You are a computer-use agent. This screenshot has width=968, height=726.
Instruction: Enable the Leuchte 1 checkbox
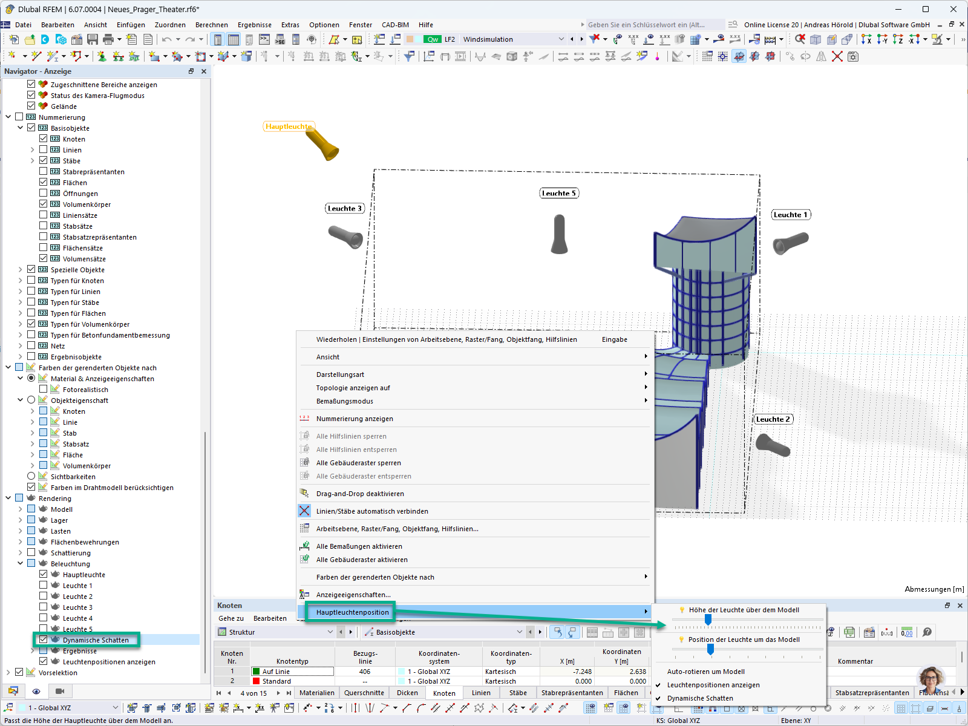44,586
